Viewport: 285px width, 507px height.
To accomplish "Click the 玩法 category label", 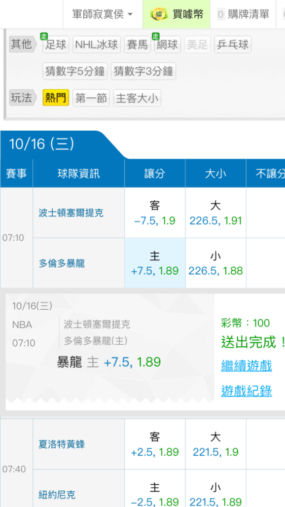I will 23,98.
